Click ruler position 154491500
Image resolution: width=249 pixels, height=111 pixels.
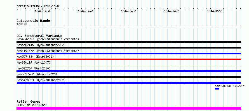[215, 11]
